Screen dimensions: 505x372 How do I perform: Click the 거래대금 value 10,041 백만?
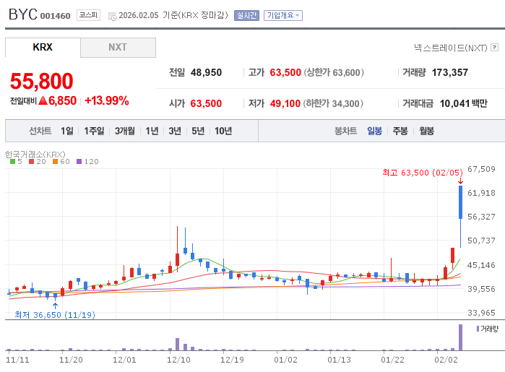pyautogui.click(x=463, y=103)
